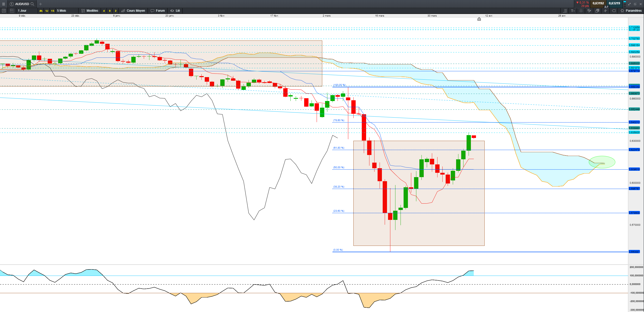This screenshot has width=644, height=312.
Task: Select the price label tag tool
Action: [x=614, y=11]
